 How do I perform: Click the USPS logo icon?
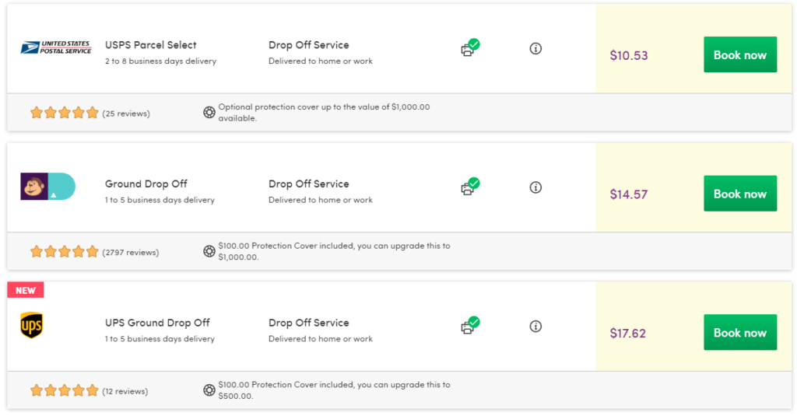click(x=56, y=47)
